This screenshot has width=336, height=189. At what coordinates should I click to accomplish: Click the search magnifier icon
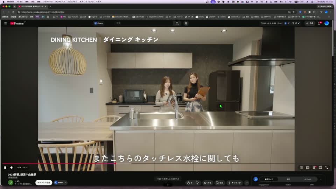[177, 23]
